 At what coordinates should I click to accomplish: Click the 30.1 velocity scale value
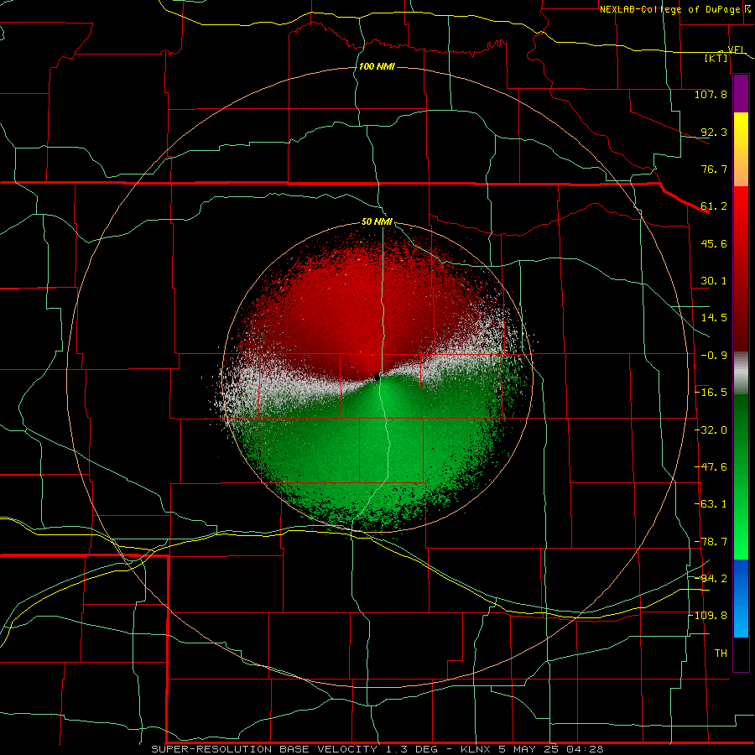[x=714, y=281]
